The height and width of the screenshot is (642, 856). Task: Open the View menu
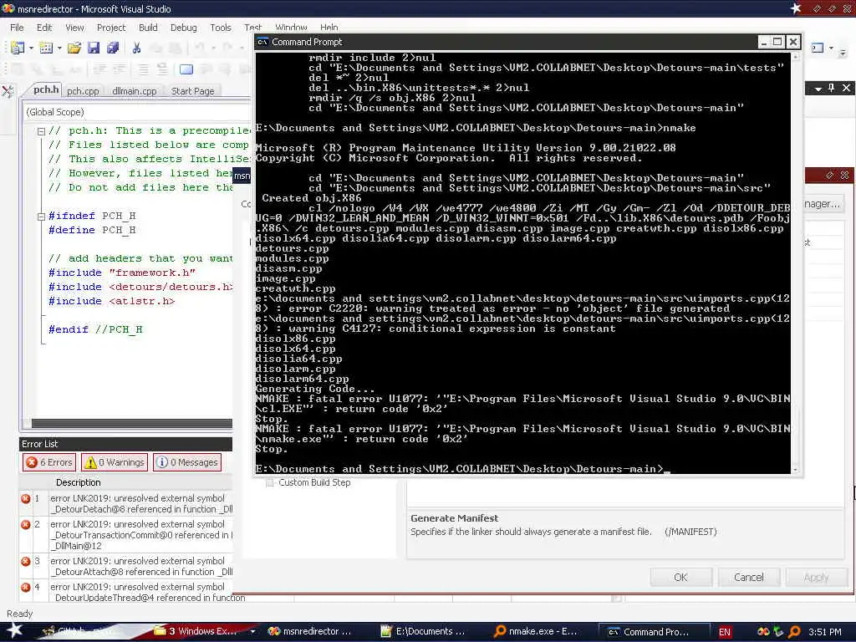(x=74, y=28)
